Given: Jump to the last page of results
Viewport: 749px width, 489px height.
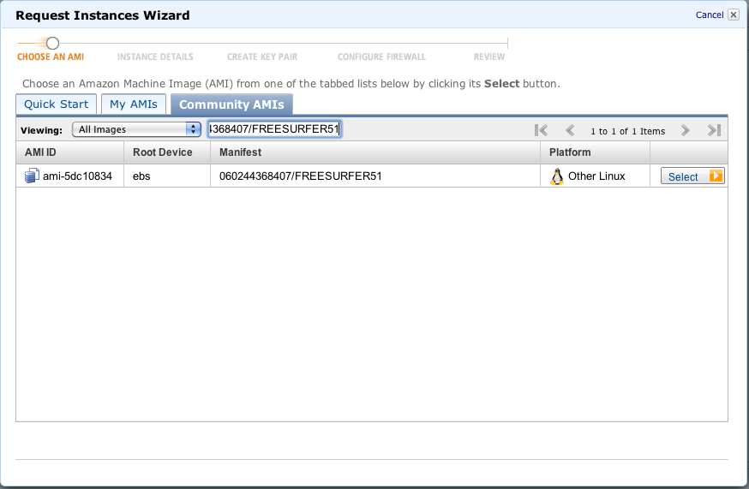Looking at the screenshot, I should pyautogui.click(x=714, y=130).
